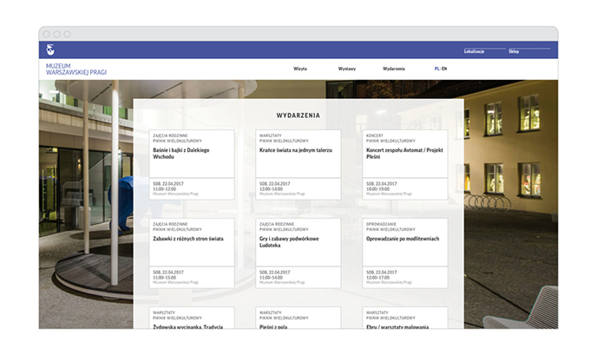Open the Lokalizacje link in top bar

(x=474, y=51)
